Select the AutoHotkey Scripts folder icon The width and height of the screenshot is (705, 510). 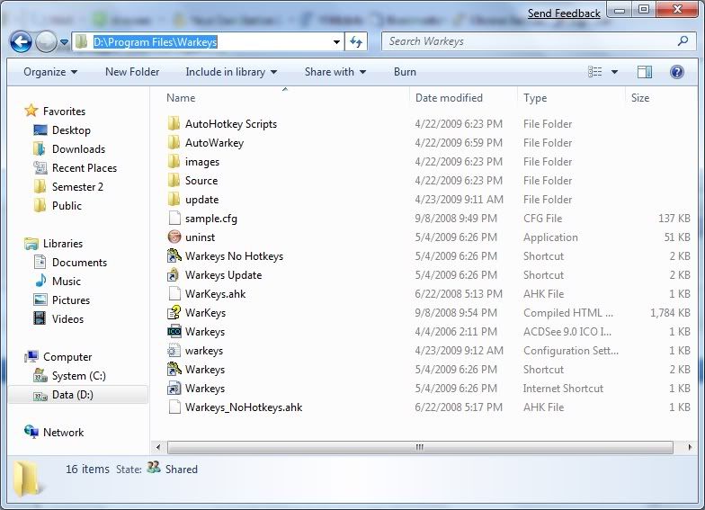(174, 124)
